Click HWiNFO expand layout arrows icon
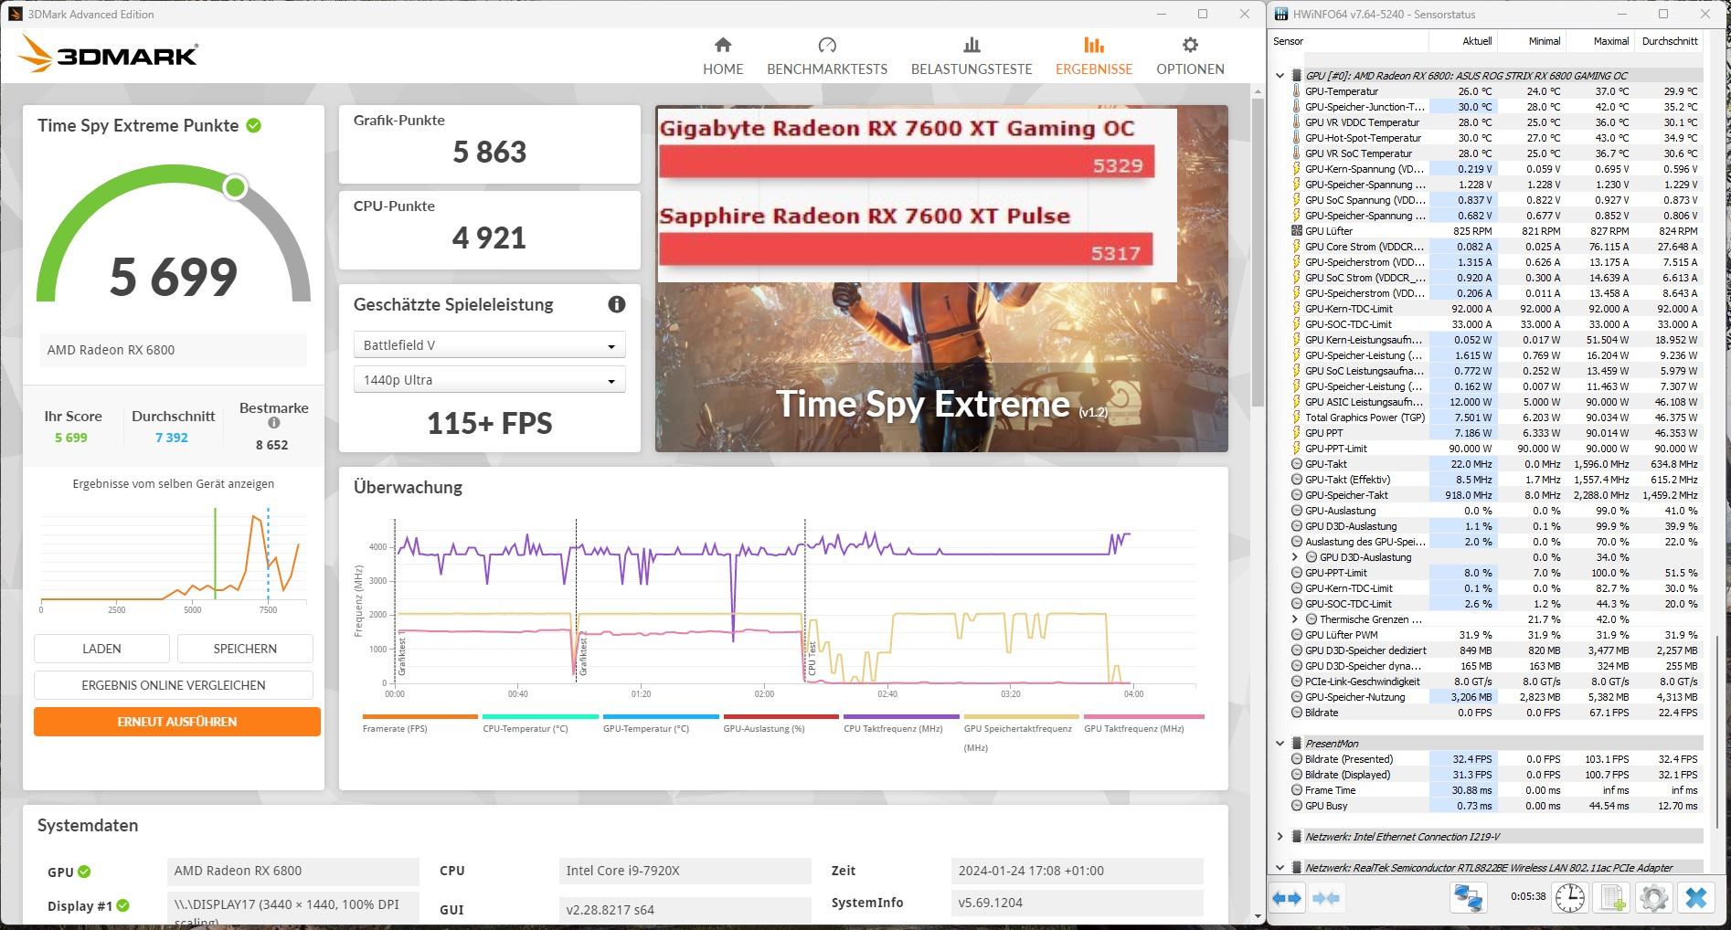This screenshot has height=930, width=1731. (x=1287, y=898)
